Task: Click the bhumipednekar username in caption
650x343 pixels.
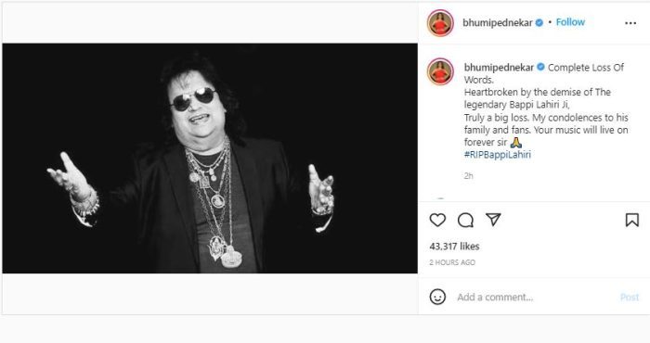Action: [499, 67]
